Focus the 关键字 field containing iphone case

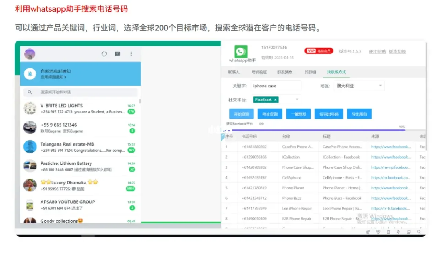[276, 86]
